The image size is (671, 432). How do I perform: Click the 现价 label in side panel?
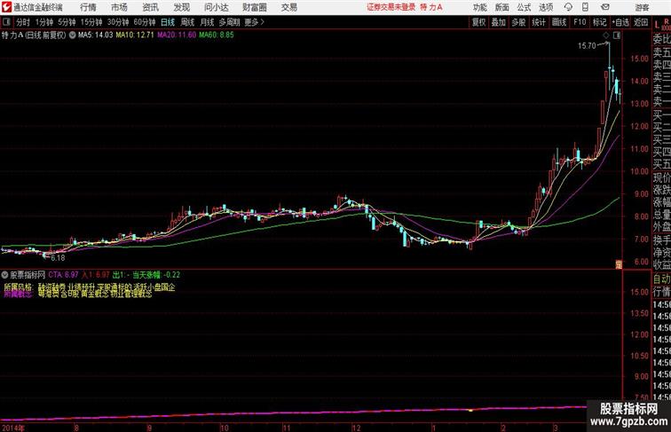[661, 177]
